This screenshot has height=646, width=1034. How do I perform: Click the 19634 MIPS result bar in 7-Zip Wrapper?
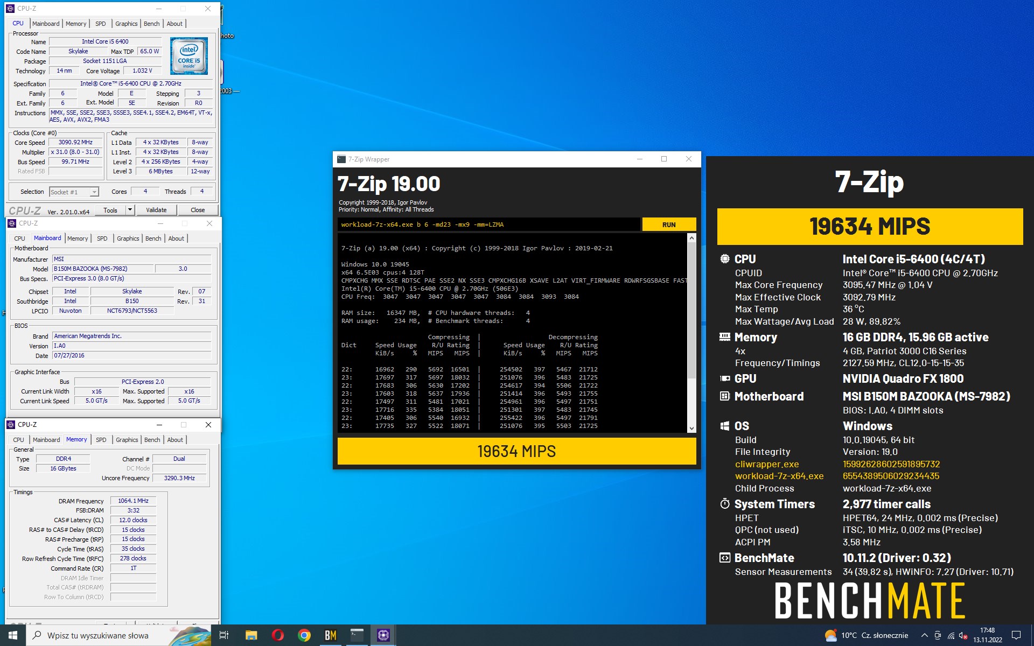tap(516, 451)
